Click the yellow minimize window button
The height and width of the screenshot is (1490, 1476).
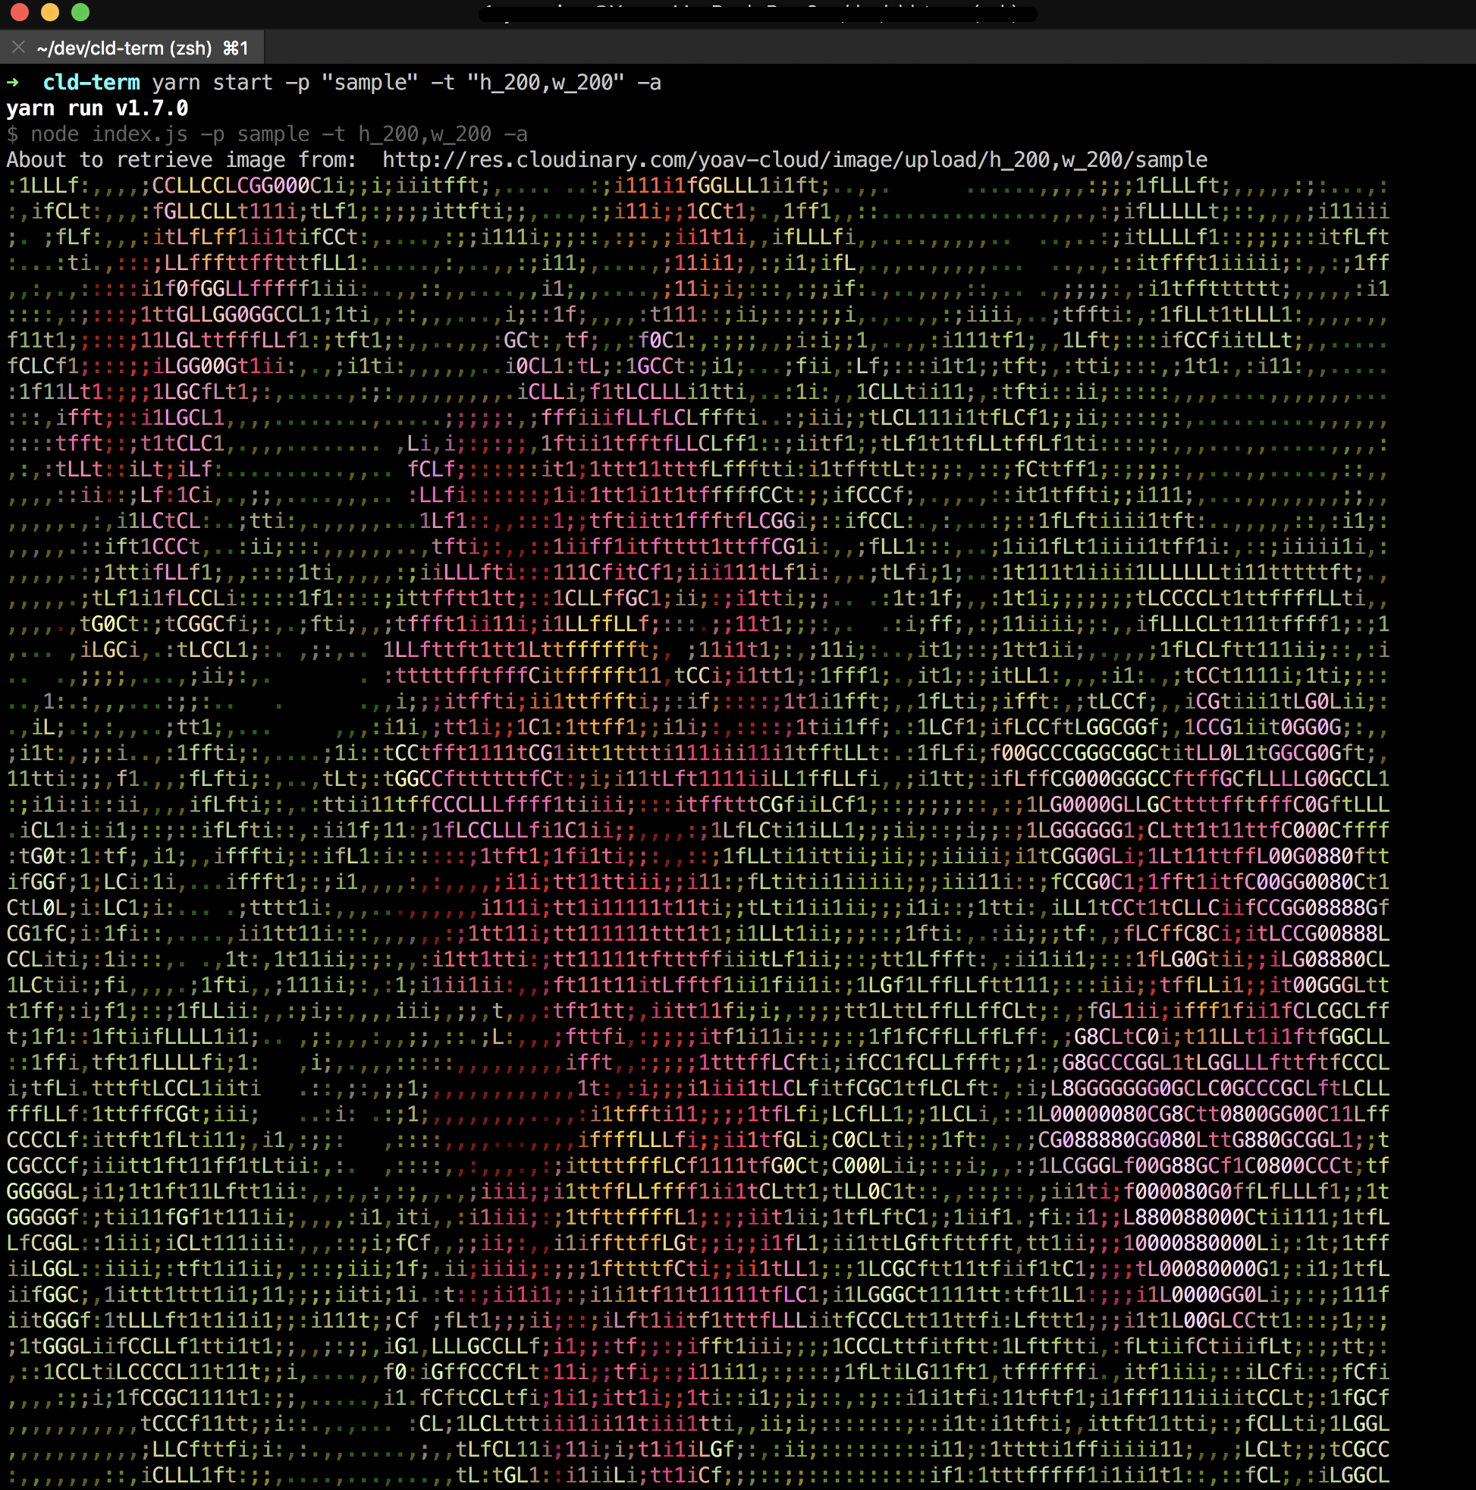tap(50, 11)
